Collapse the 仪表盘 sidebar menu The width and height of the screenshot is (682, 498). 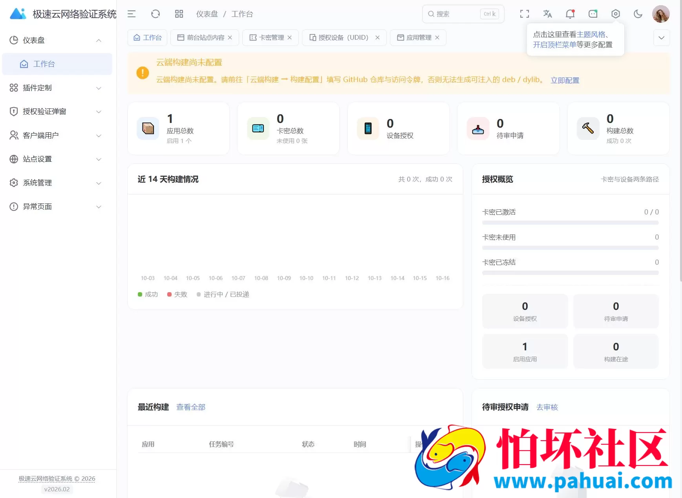57,40
